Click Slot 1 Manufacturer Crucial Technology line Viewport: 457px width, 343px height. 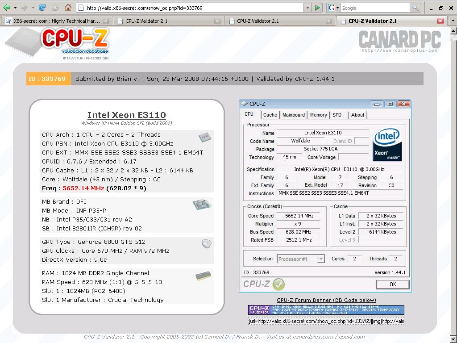point(103,300)
